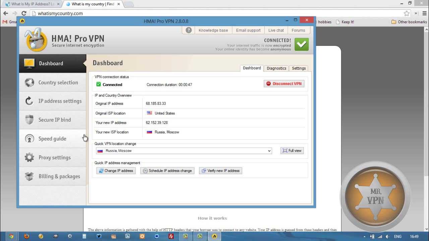Switch to the Settings tab
429x241 pixels.
tap(299, 68)
